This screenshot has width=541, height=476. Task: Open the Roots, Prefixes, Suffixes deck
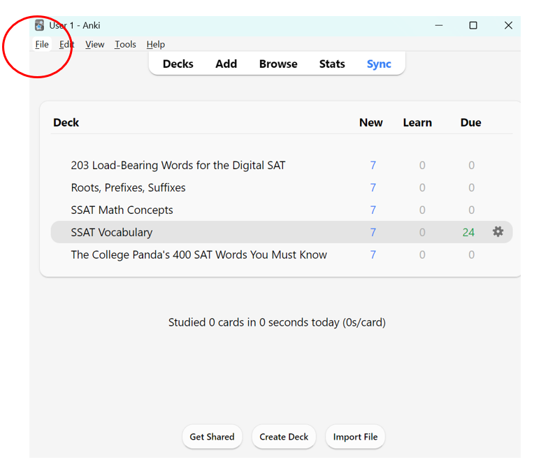[x=128, y=187]
